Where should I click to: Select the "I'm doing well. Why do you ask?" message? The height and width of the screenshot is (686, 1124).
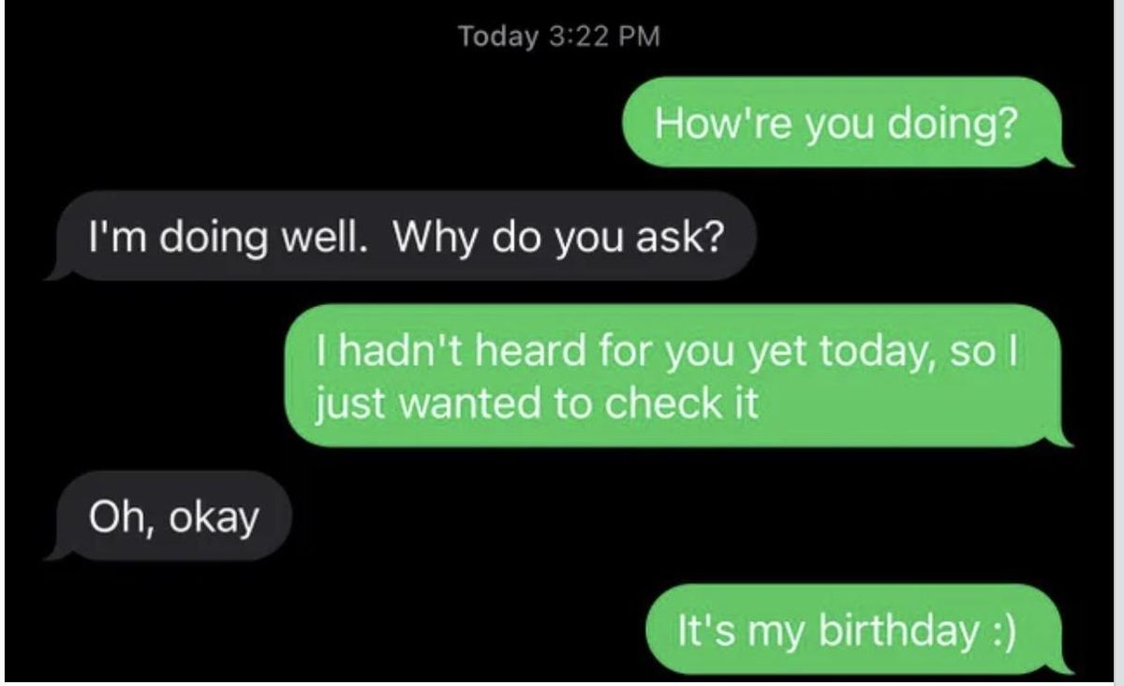399,236
